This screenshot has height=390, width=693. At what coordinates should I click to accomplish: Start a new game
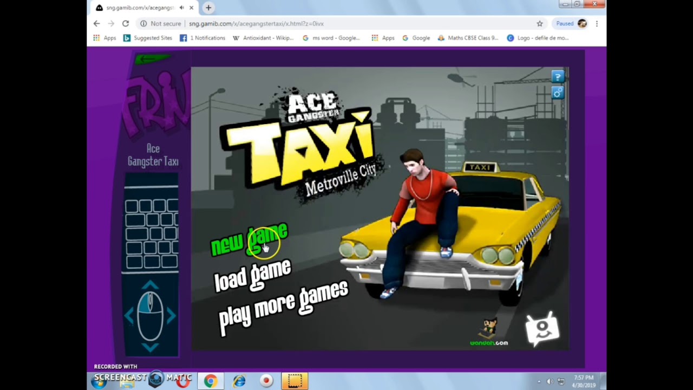tap(249, 240)
